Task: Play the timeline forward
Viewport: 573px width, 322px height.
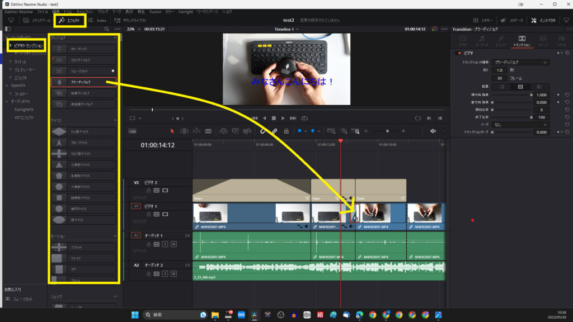Action: (x=283, y=119)
